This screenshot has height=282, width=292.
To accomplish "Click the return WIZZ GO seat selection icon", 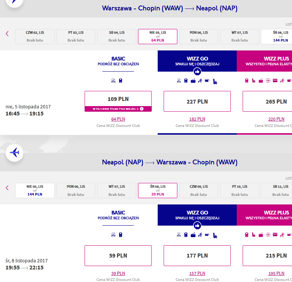I will [x=215, y=236].
